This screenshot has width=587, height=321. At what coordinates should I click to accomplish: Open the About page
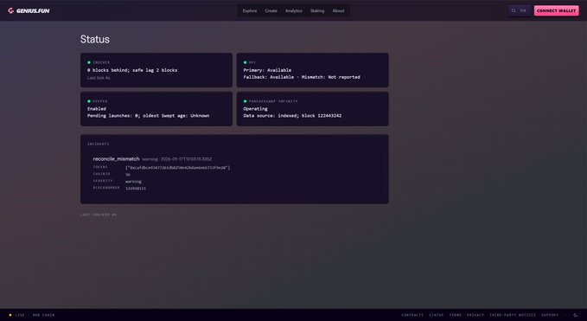[x=338, y=11]
